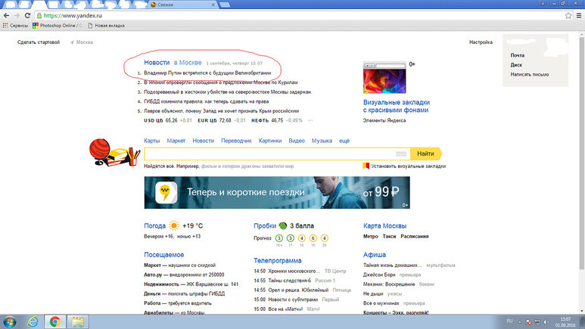Open Визуальные закладки с красивыми фонами link

pos(397,106)
